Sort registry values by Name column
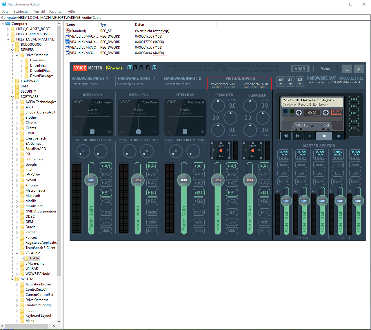371x330 pixels. tap(81, 25)
